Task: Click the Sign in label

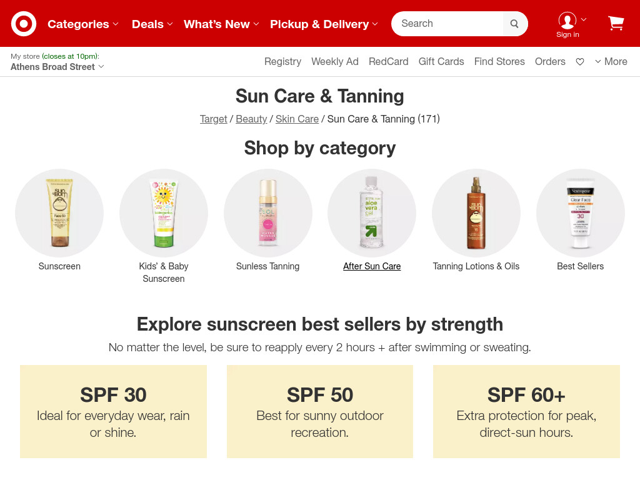Action: (x=567, y=35)
